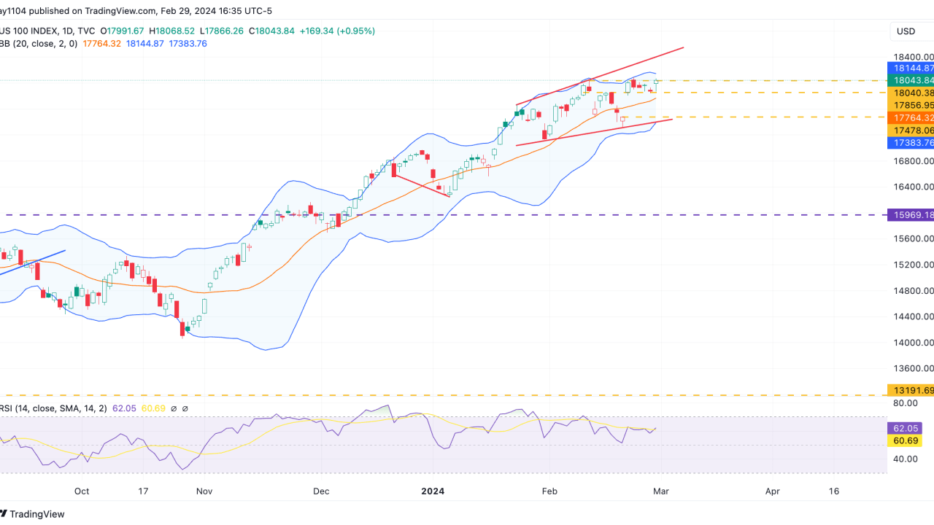Click the yellow 18040.38 horizontal line label
The width and height of the screenshot is (934, 525).
[x=910, y=93]
